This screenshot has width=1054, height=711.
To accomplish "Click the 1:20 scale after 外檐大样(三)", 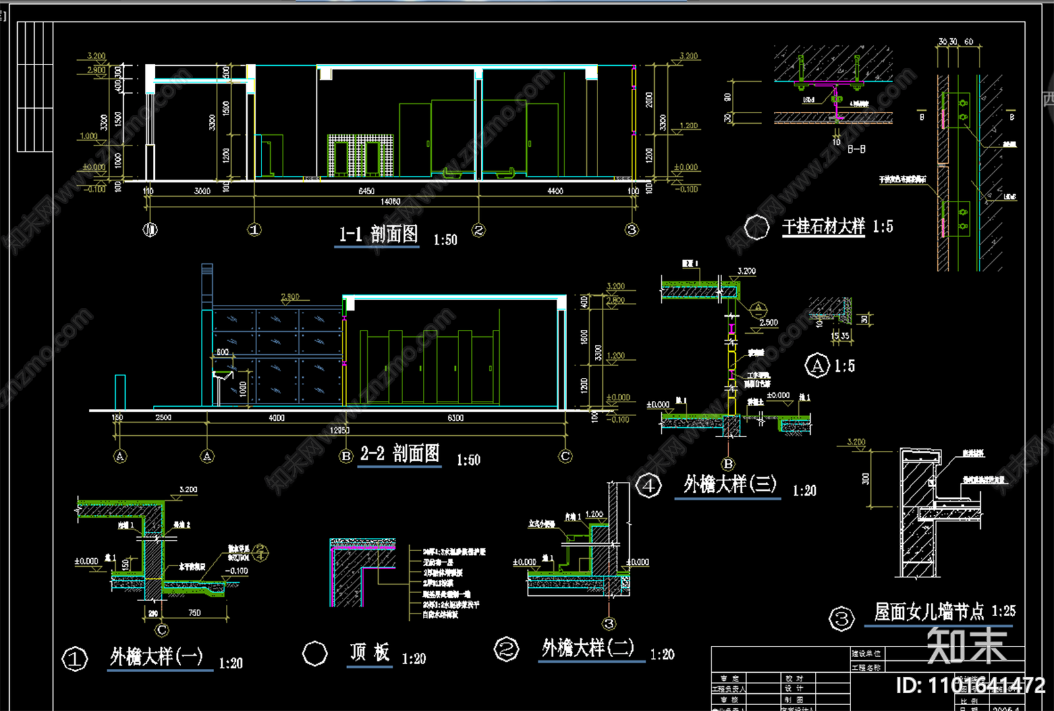I will (x=804, y=490).
